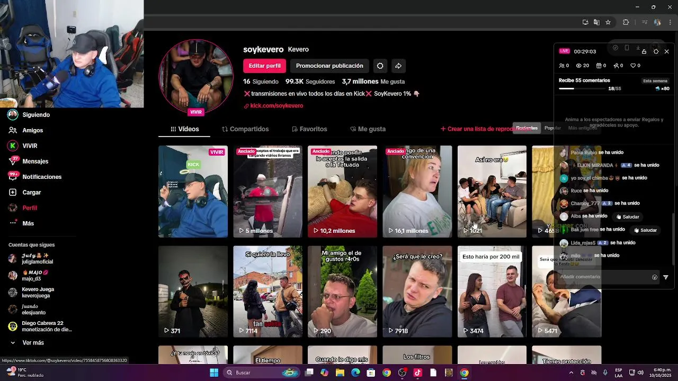Click Cargar upload in sidebar
678x381 pixels.
coord(25,193)
